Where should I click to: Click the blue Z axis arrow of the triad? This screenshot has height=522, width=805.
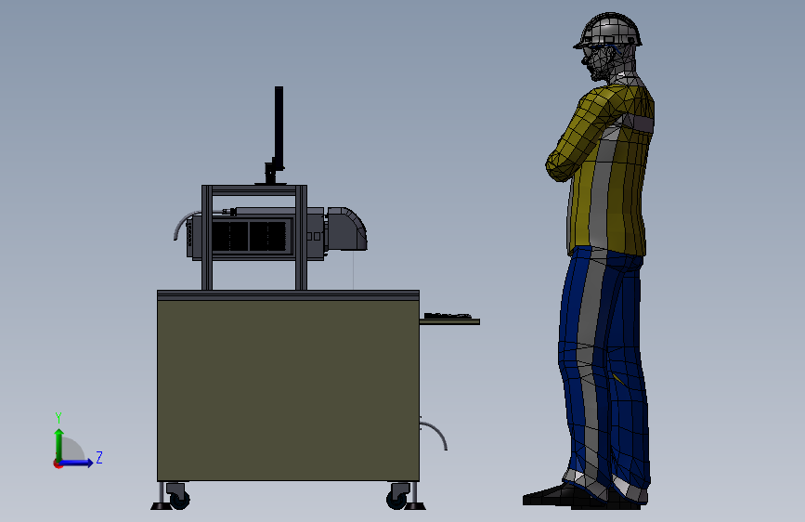click(x=77, y=463)
